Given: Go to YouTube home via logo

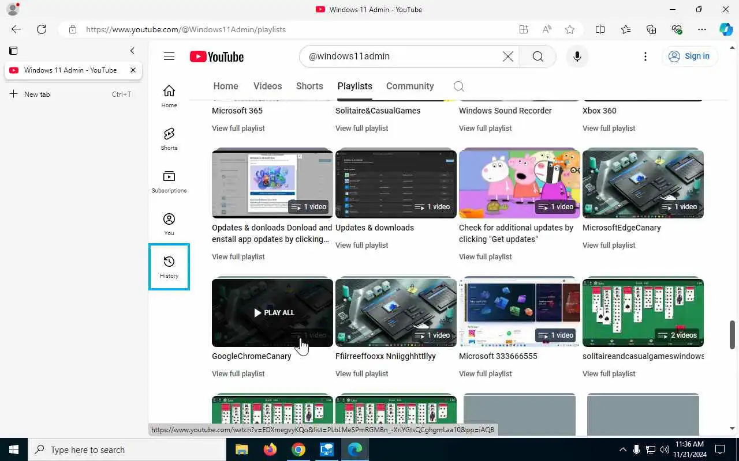Looking at the screenshot, I should tap(217, 56).
